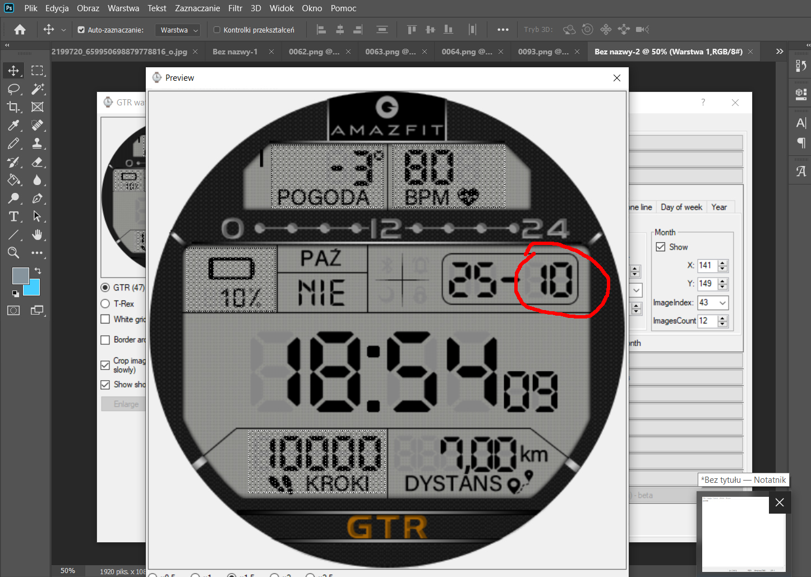Image resolution: width=811 pixels, height=577 pixels.
Task: Change the screen mode
Action: [x=37, y=310]
